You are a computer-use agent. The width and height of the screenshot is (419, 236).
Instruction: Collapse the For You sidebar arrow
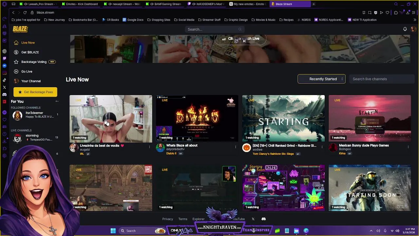(x=57, y=101)
